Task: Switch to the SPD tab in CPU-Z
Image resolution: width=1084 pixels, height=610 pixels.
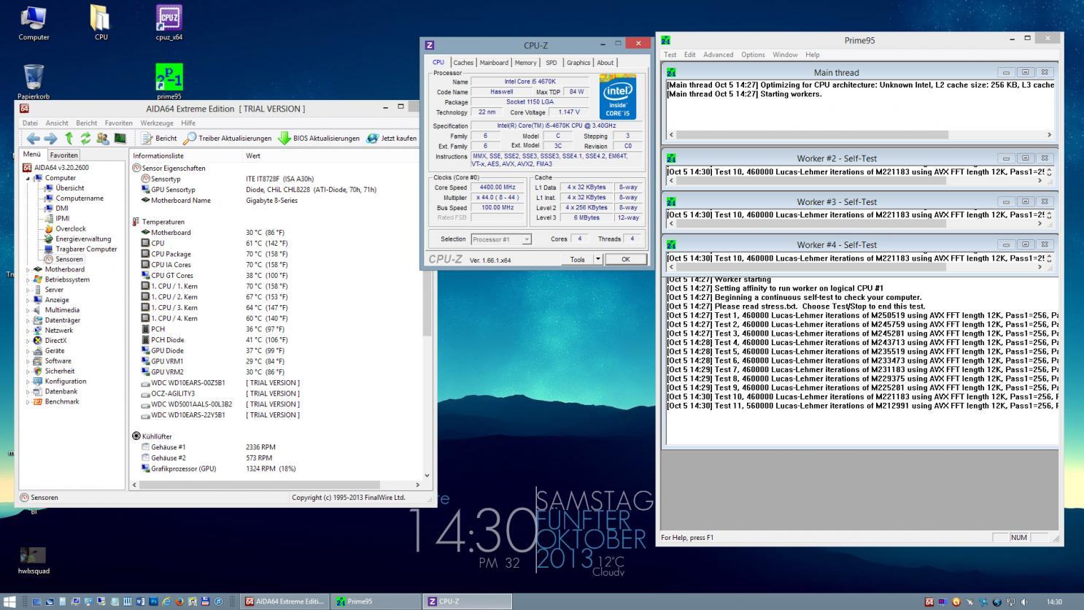Action: click(551, 63)
